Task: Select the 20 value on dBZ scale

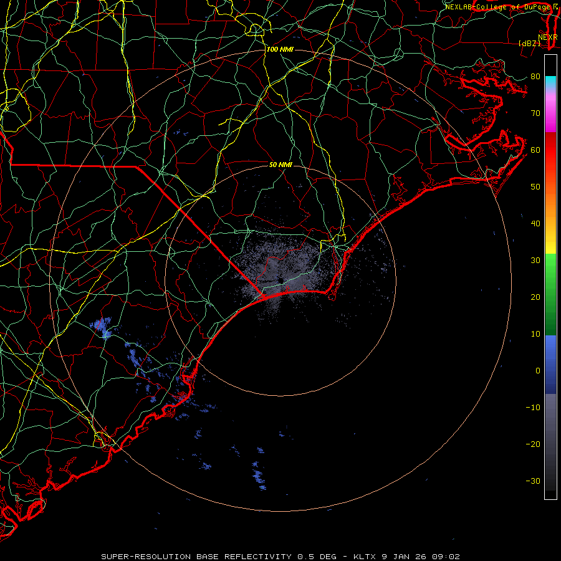Action: [x=535, y=297]
